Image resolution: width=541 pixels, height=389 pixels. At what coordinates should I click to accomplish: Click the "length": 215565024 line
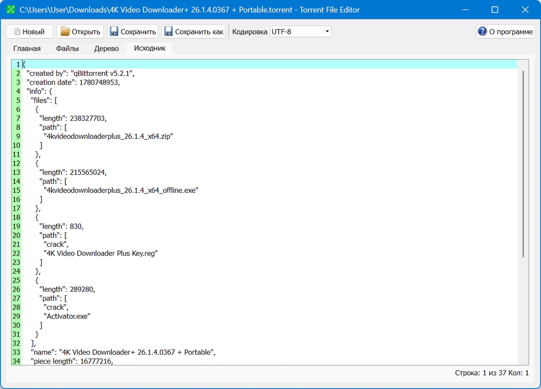[x=73, y=172]
